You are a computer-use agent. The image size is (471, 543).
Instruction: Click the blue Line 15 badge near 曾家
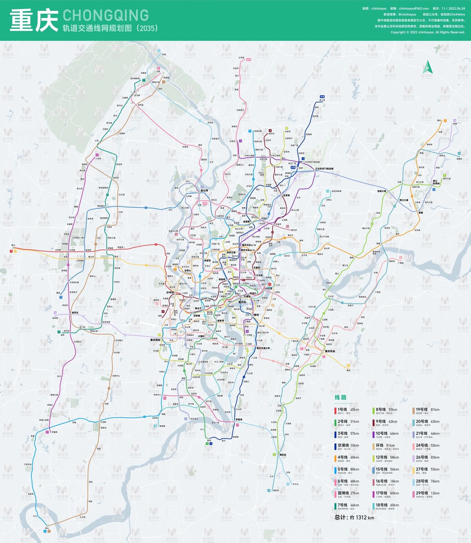pyautogui.click(x=61, y=297)
